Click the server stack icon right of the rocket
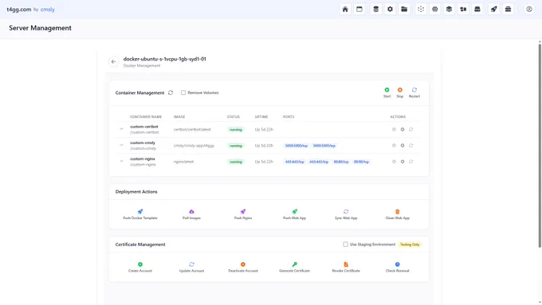Screen dimensions: 542x305 509,10
